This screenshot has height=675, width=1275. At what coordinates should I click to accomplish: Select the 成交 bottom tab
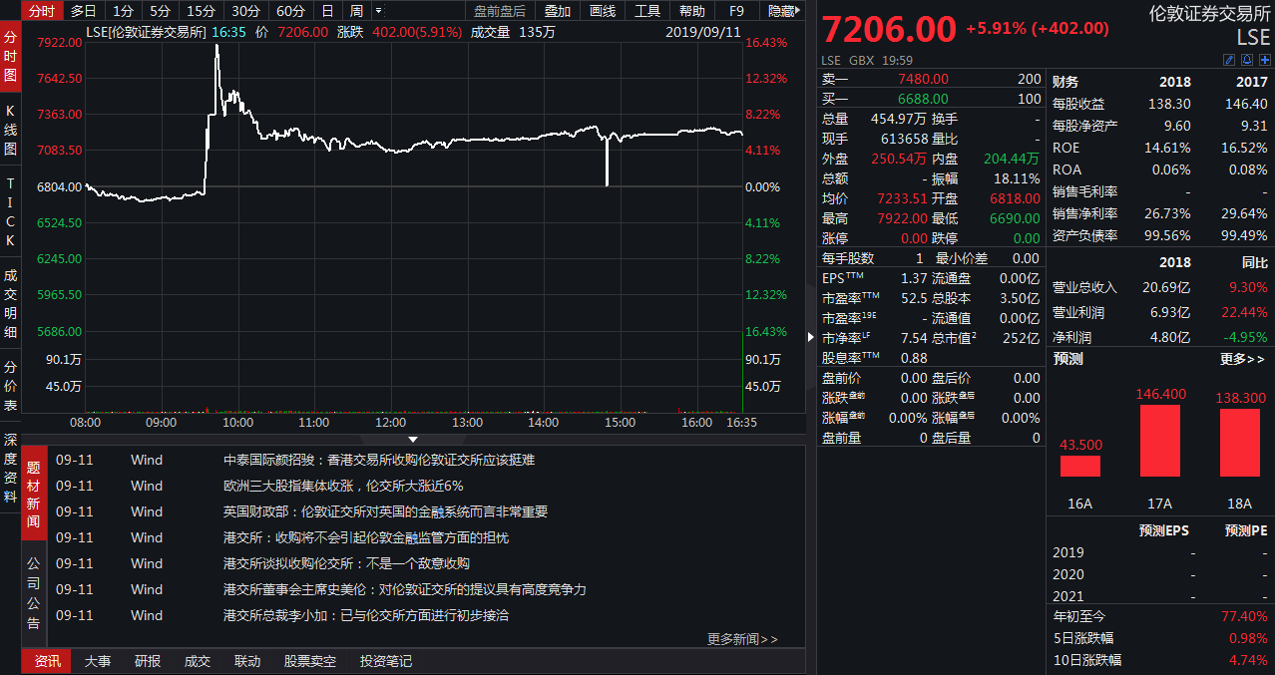click(x=198, y=661)
